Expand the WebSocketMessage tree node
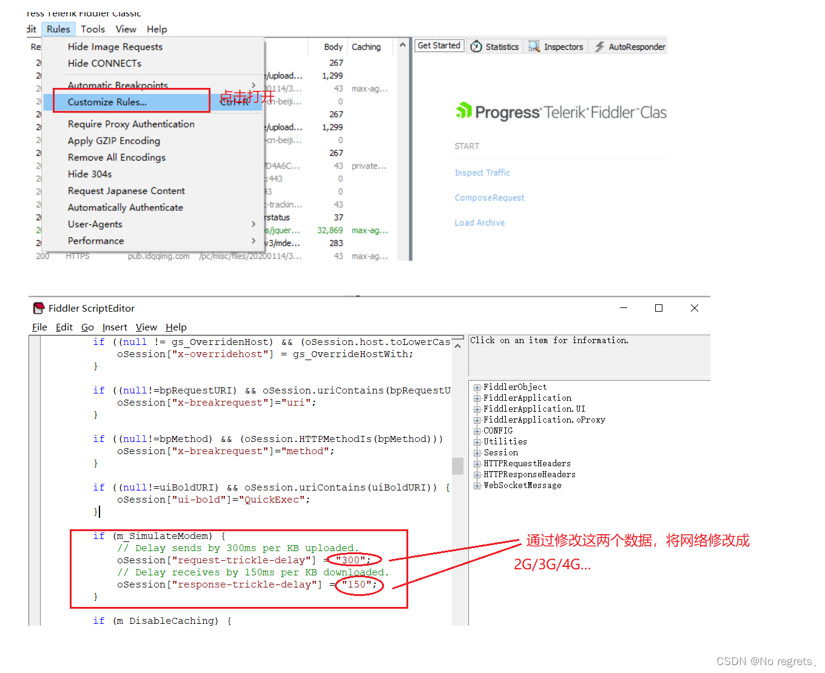Screen dimensions: 825x673 coord(477,486)
